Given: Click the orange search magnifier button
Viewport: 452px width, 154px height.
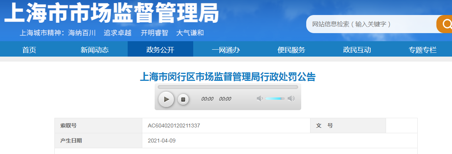Looking at the screenshot, I should click(444, 24).
